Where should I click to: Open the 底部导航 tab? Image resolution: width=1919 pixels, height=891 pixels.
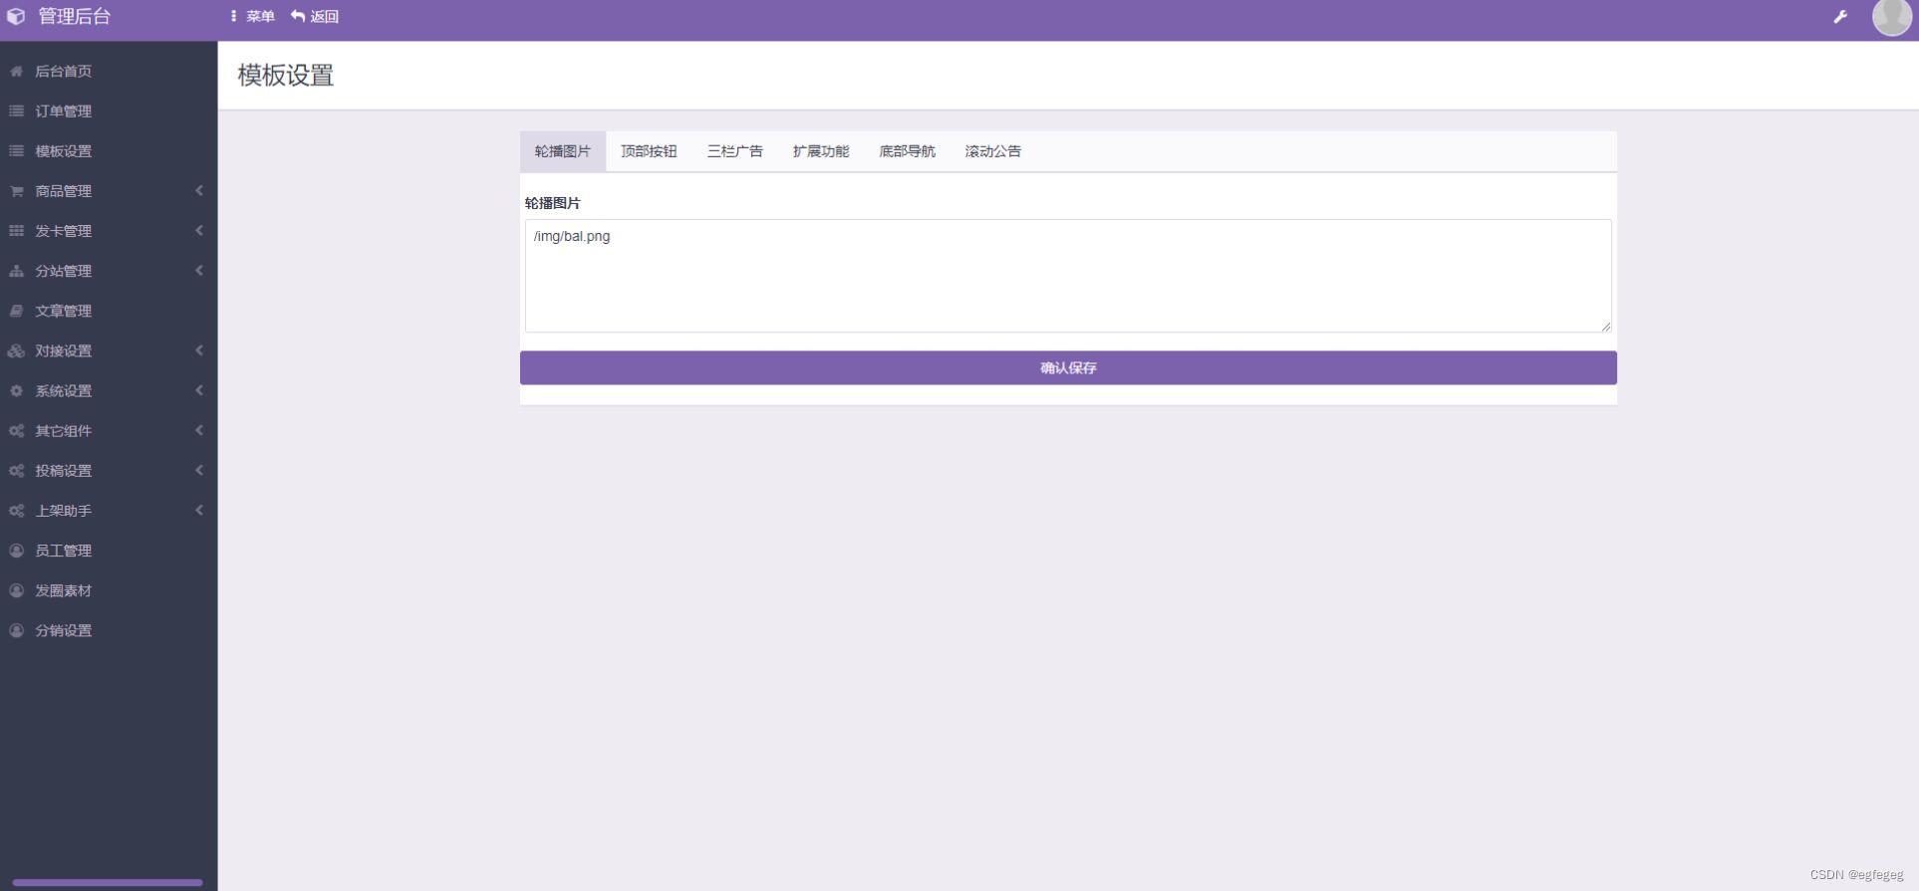tap(907, 151)
